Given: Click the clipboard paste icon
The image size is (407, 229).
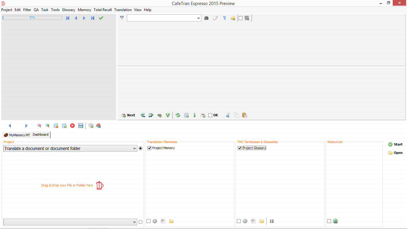Looking at the screenshot, I should coord(245,115).
